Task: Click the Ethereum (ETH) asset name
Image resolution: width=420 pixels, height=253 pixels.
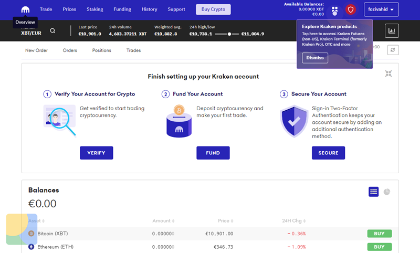Action: 55,247
